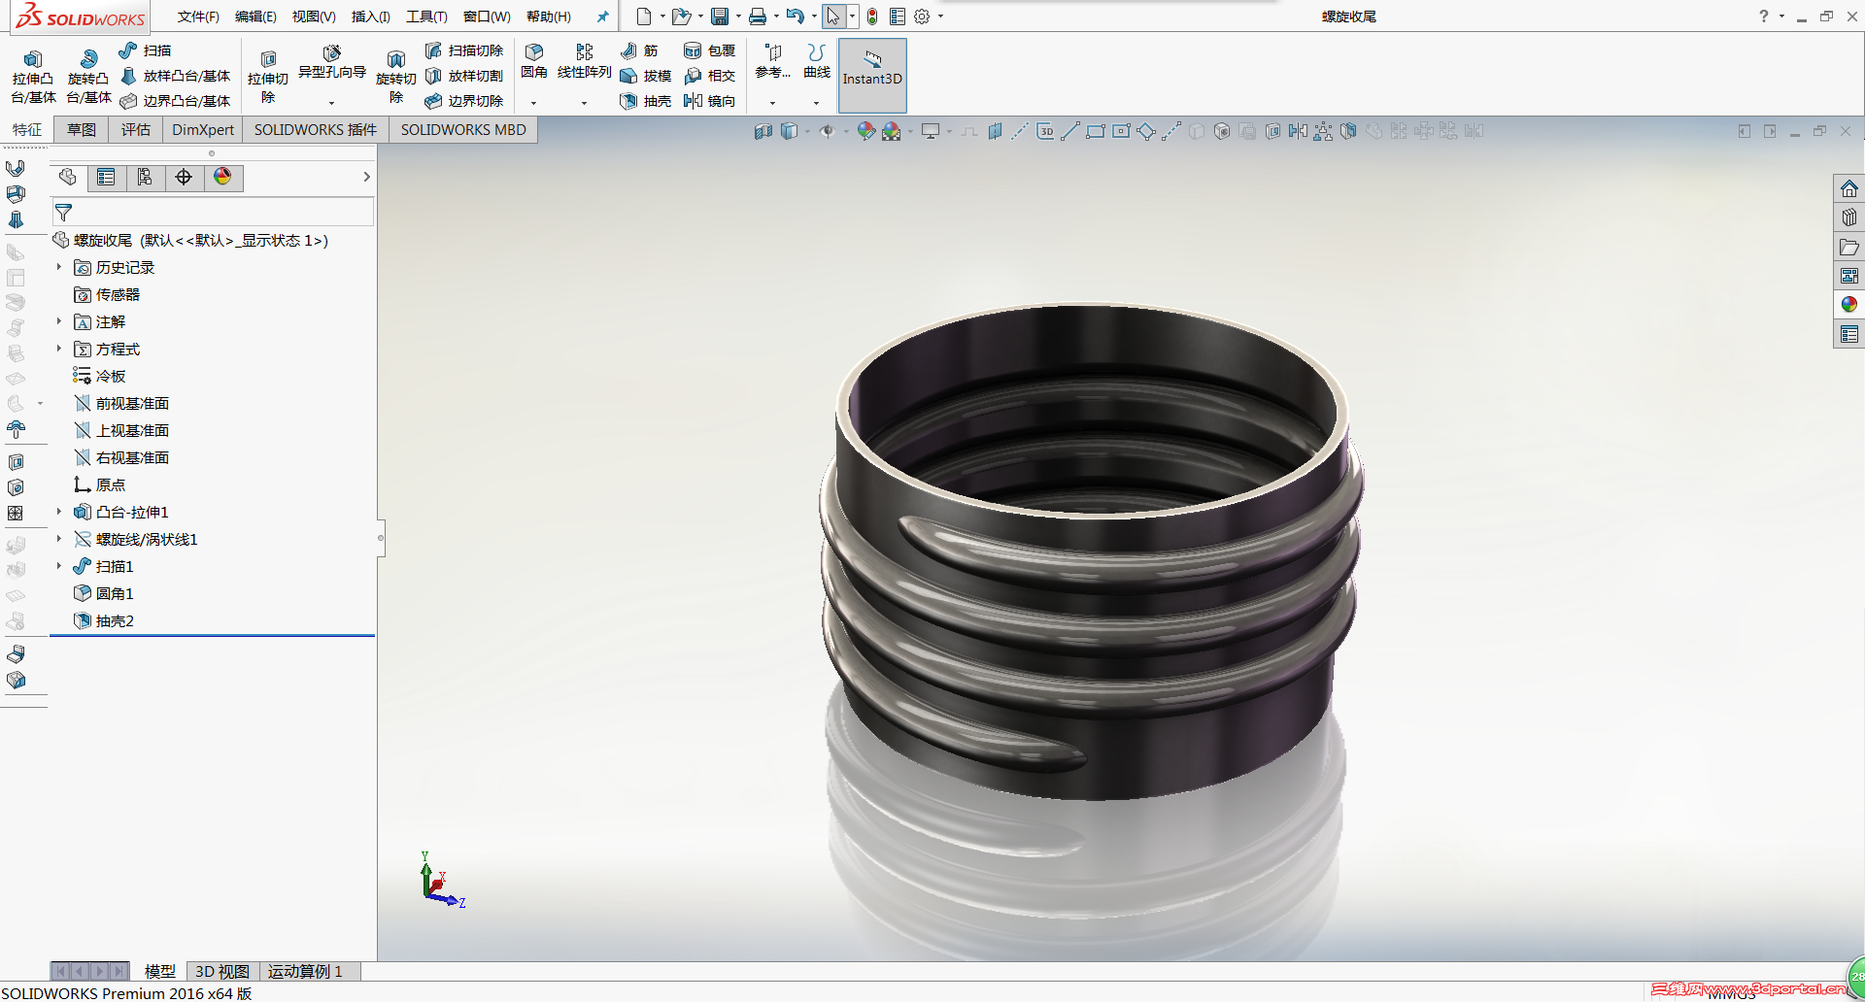
Task: Expand the manager tabs chevron arrow
Action: pos(366,177)
